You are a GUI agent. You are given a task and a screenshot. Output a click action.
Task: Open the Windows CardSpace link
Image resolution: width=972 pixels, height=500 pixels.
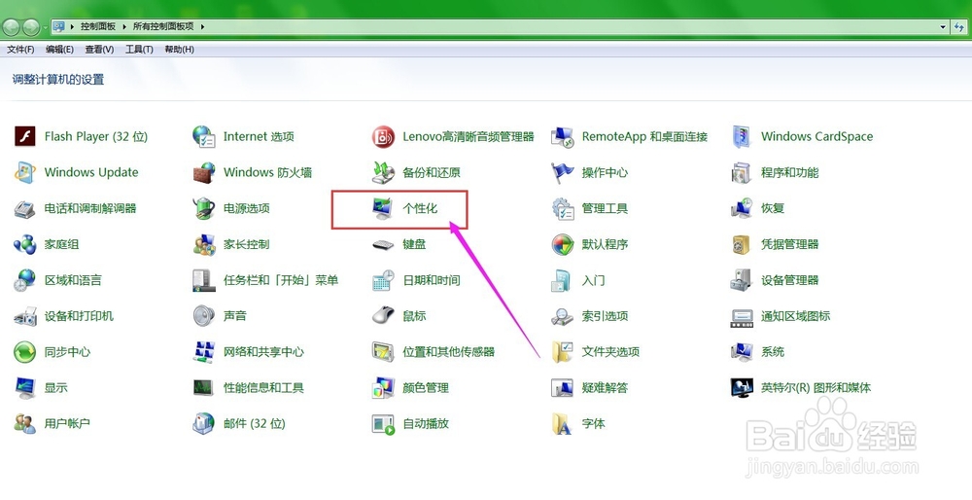816,136
